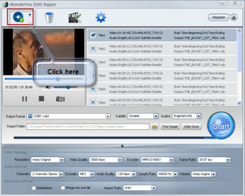This screenshot has width=245, height=196.
Task: Click the title list scroll down arrow
Action: pyautogui.click(x=239, y=103)
